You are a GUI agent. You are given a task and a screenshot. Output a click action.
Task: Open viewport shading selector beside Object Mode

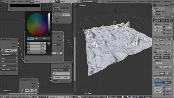click(x=124, y=97)
